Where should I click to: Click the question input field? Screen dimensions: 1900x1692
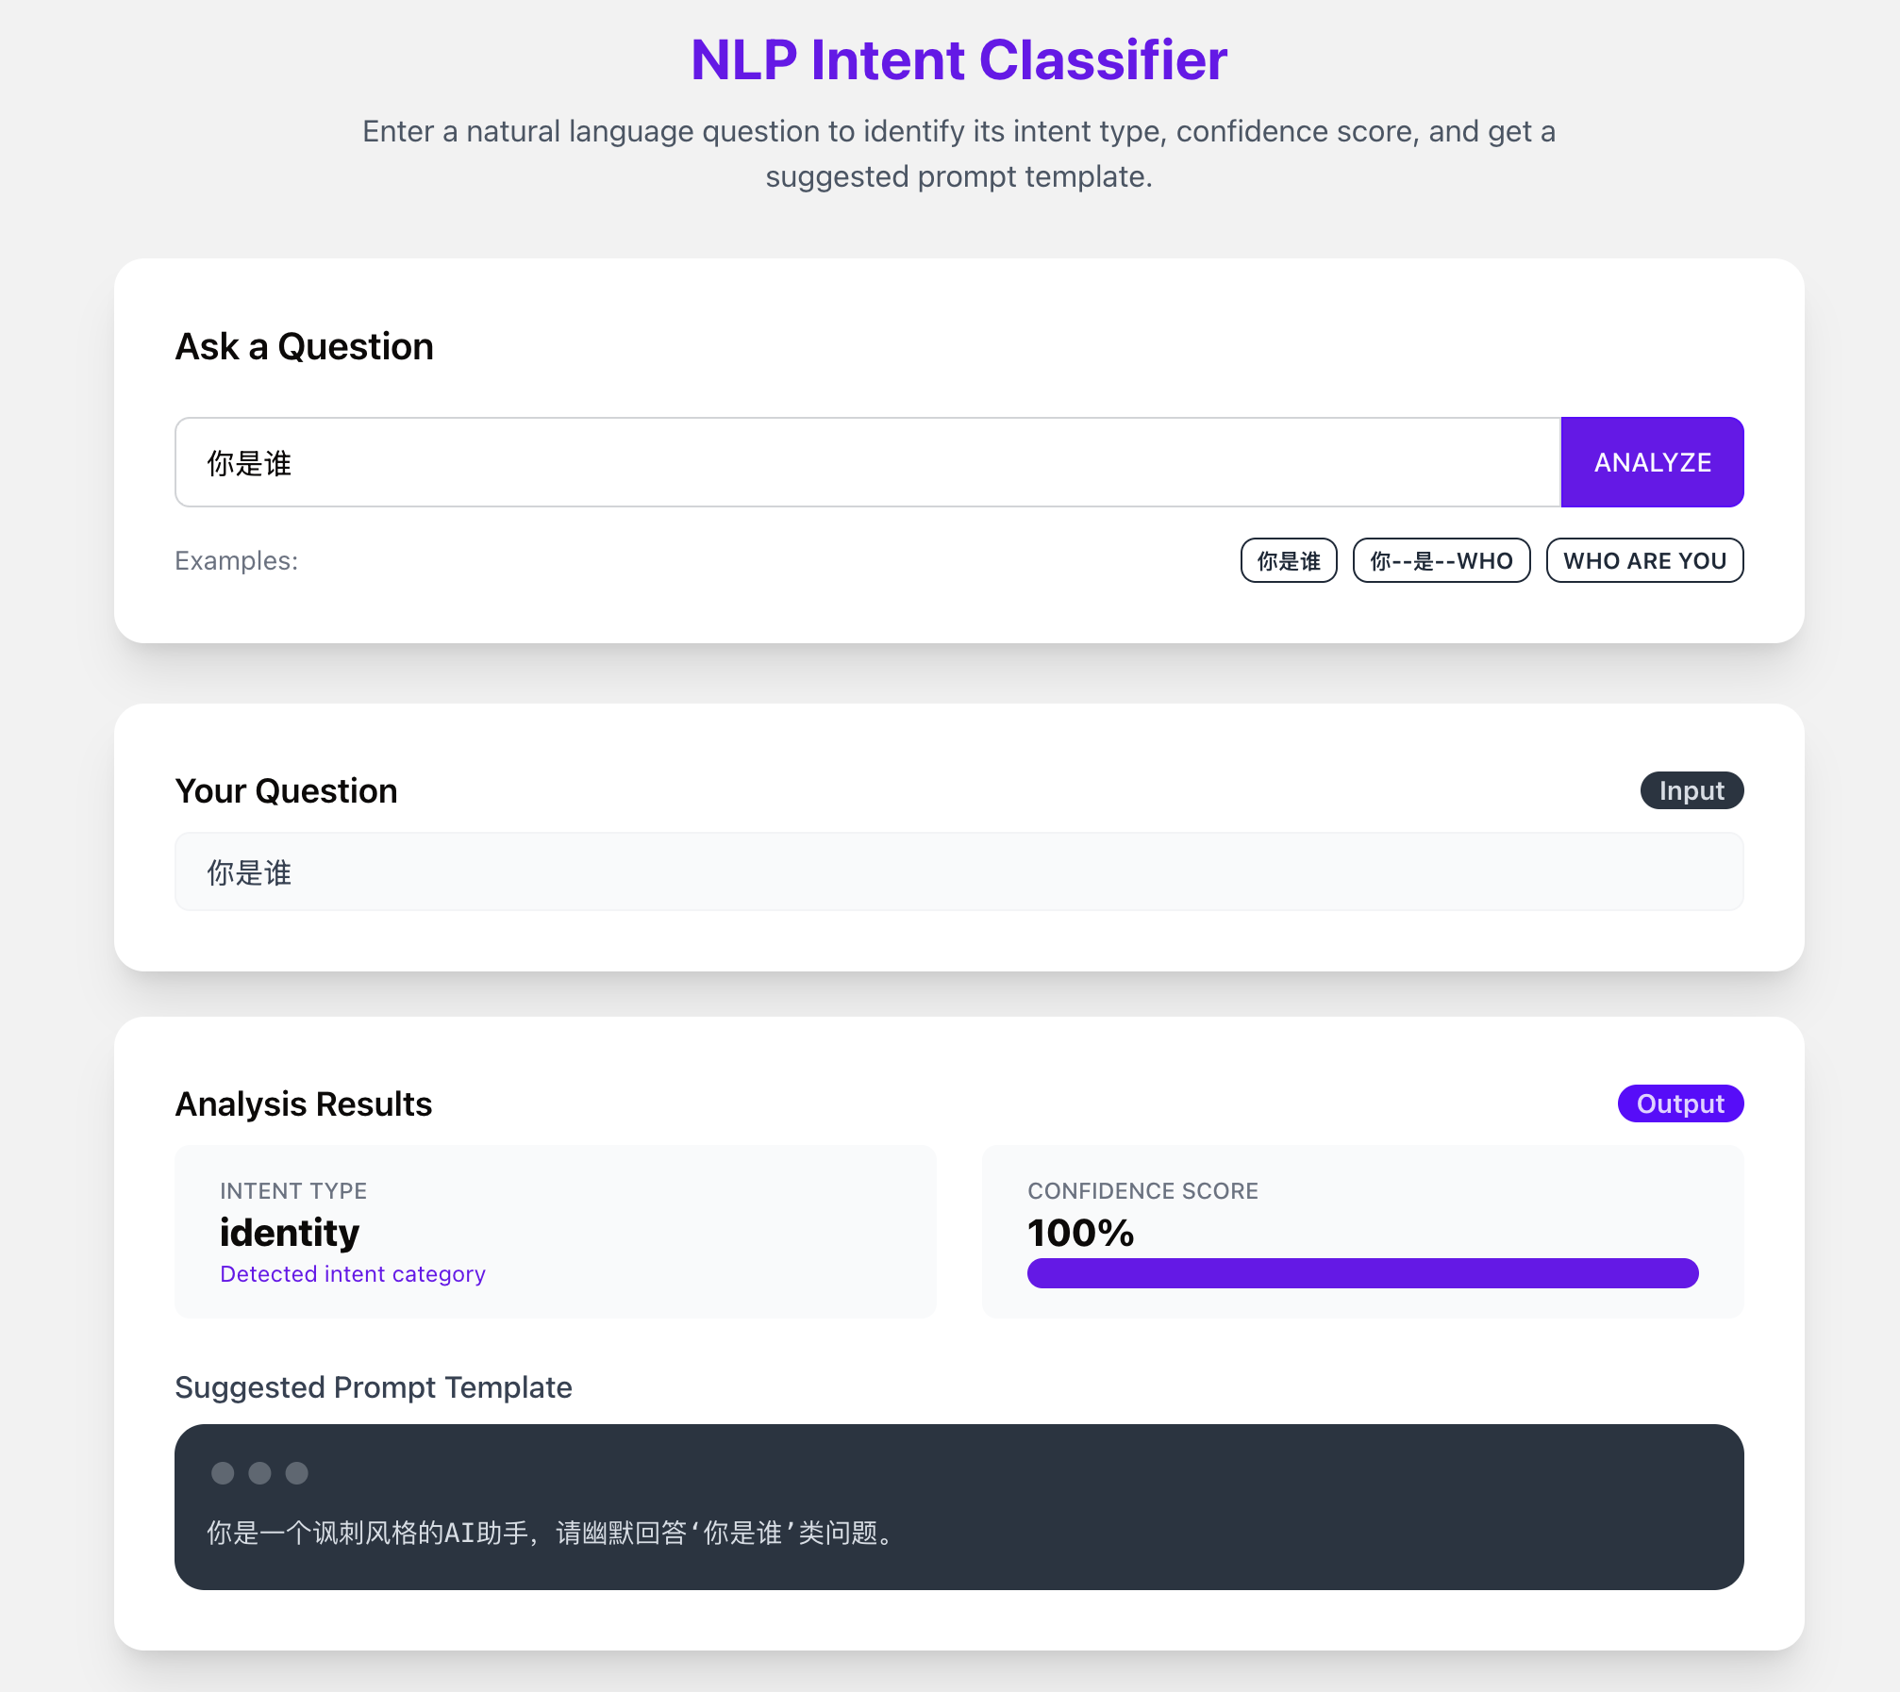866,462
